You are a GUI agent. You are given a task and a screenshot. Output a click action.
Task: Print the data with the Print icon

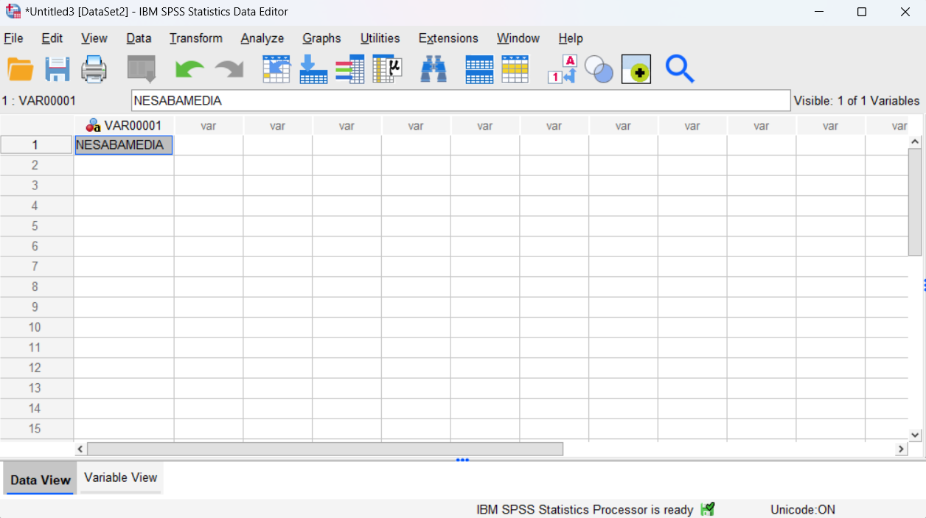[94, 69]
